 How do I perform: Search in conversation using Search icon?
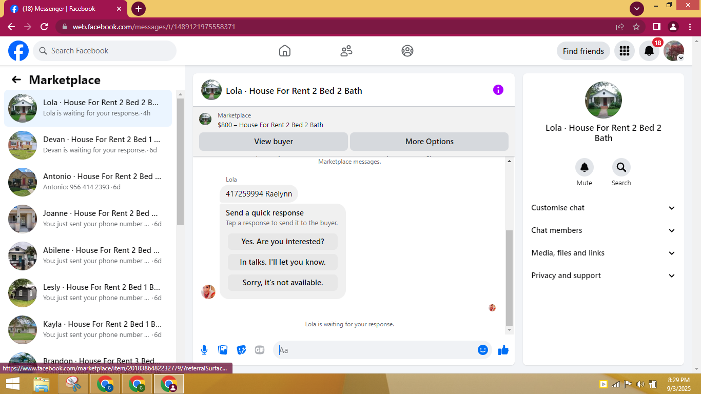(621, 167)
